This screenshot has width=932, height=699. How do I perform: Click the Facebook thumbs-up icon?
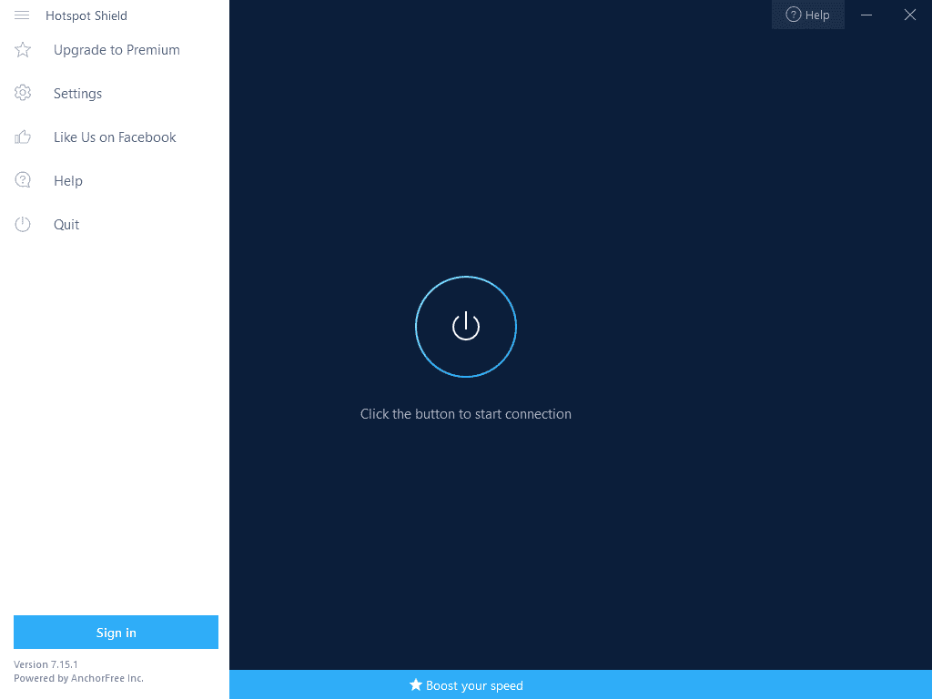23,137
